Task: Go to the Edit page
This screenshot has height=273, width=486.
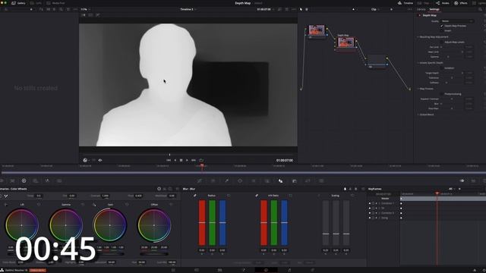Action: pos(219,270)
